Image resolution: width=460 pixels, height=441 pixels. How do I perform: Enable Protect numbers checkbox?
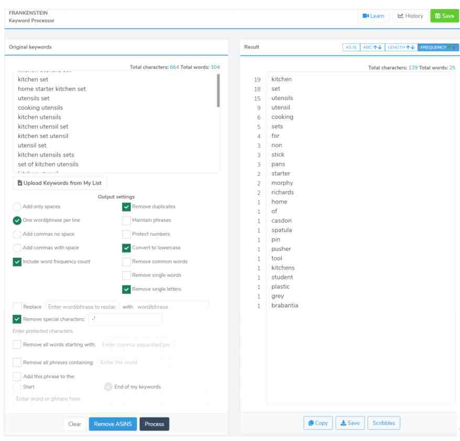click(x=126, y=234)
